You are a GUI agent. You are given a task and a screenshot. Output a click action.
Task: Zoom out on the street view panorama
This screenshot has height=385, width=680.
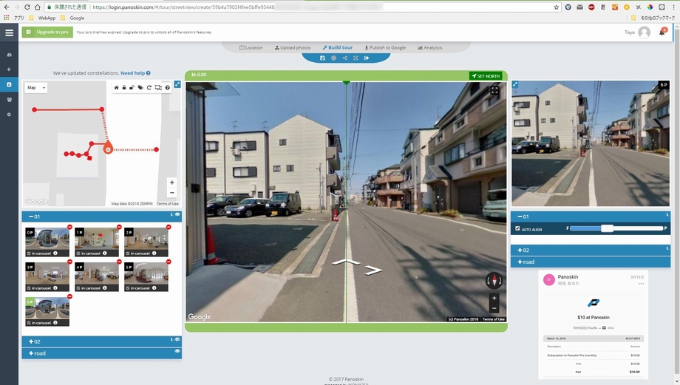point(494,308)
